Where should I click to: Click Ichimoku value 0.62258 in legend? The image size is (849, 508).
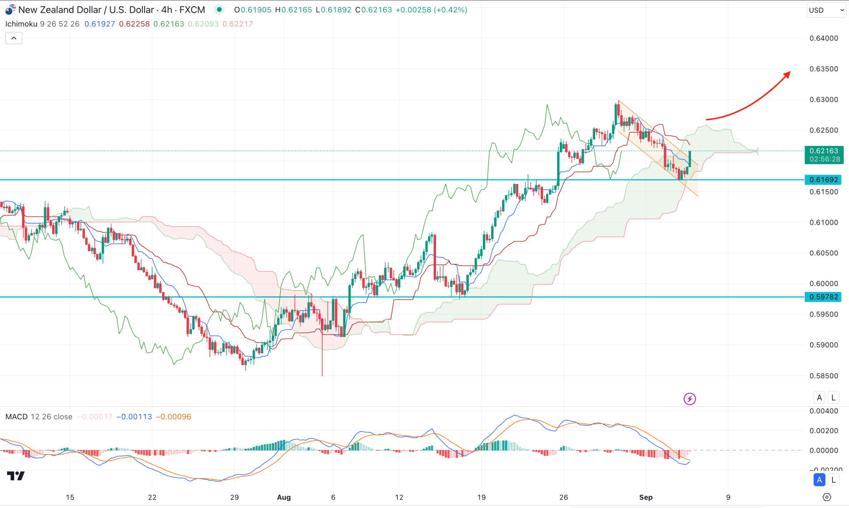click(x=134, y=24)
